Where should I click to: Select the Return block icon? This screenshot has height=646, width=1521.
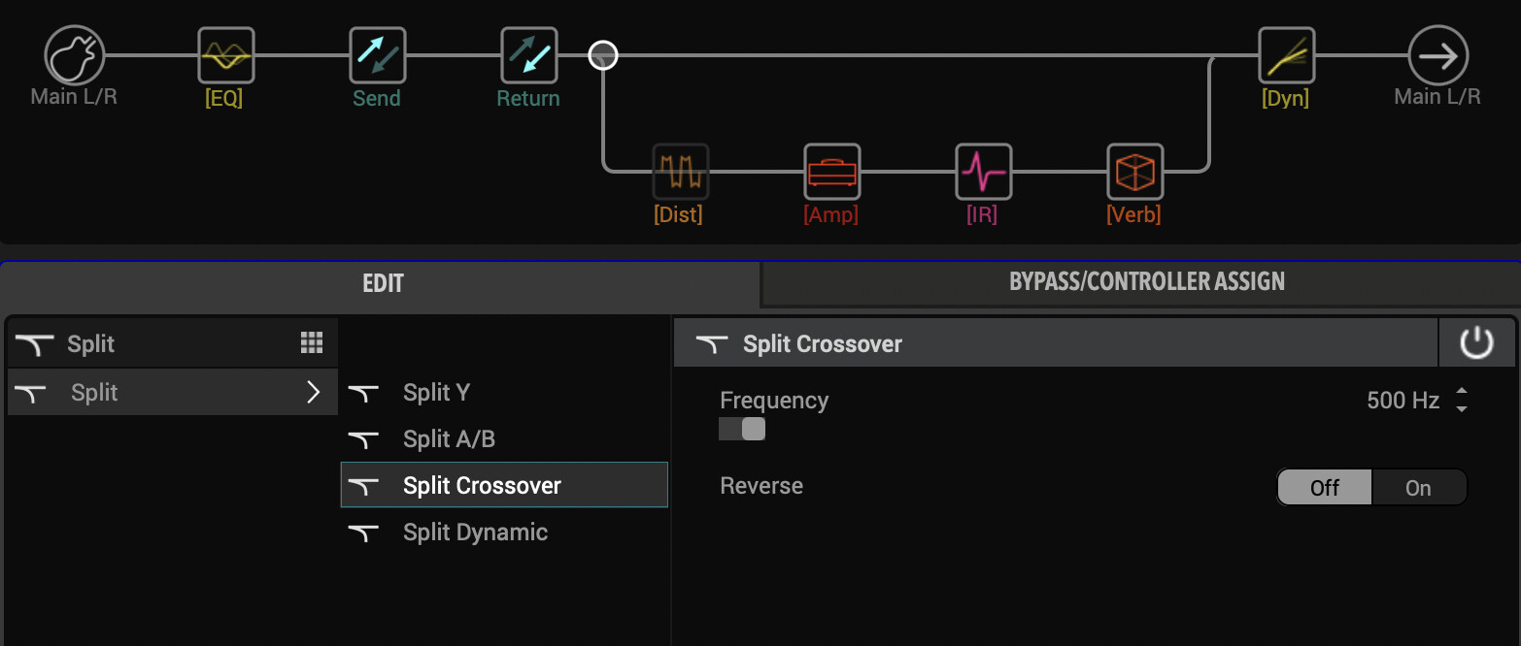(528, 55)
